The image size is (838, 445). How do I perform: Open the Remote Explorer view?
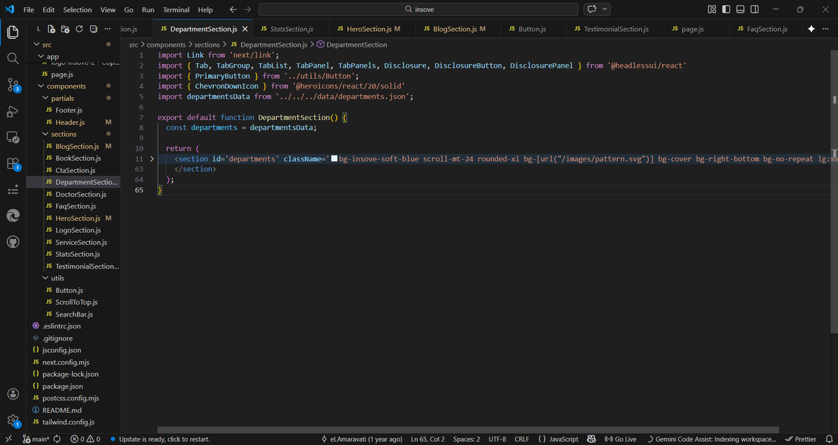point(13,137)
